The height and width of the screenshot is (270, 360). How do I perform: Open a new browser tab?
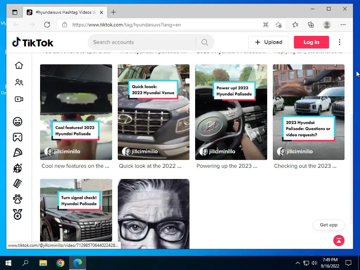click(x=114, y=12)
